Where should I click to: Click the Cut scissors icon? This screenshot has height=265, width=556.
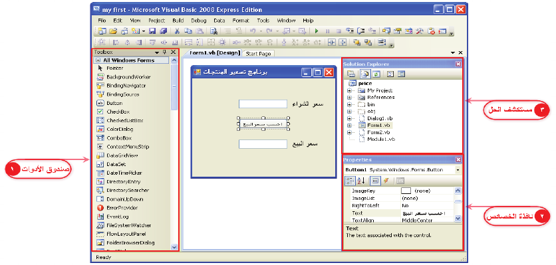pyautogui.click(x=177, y=31)
